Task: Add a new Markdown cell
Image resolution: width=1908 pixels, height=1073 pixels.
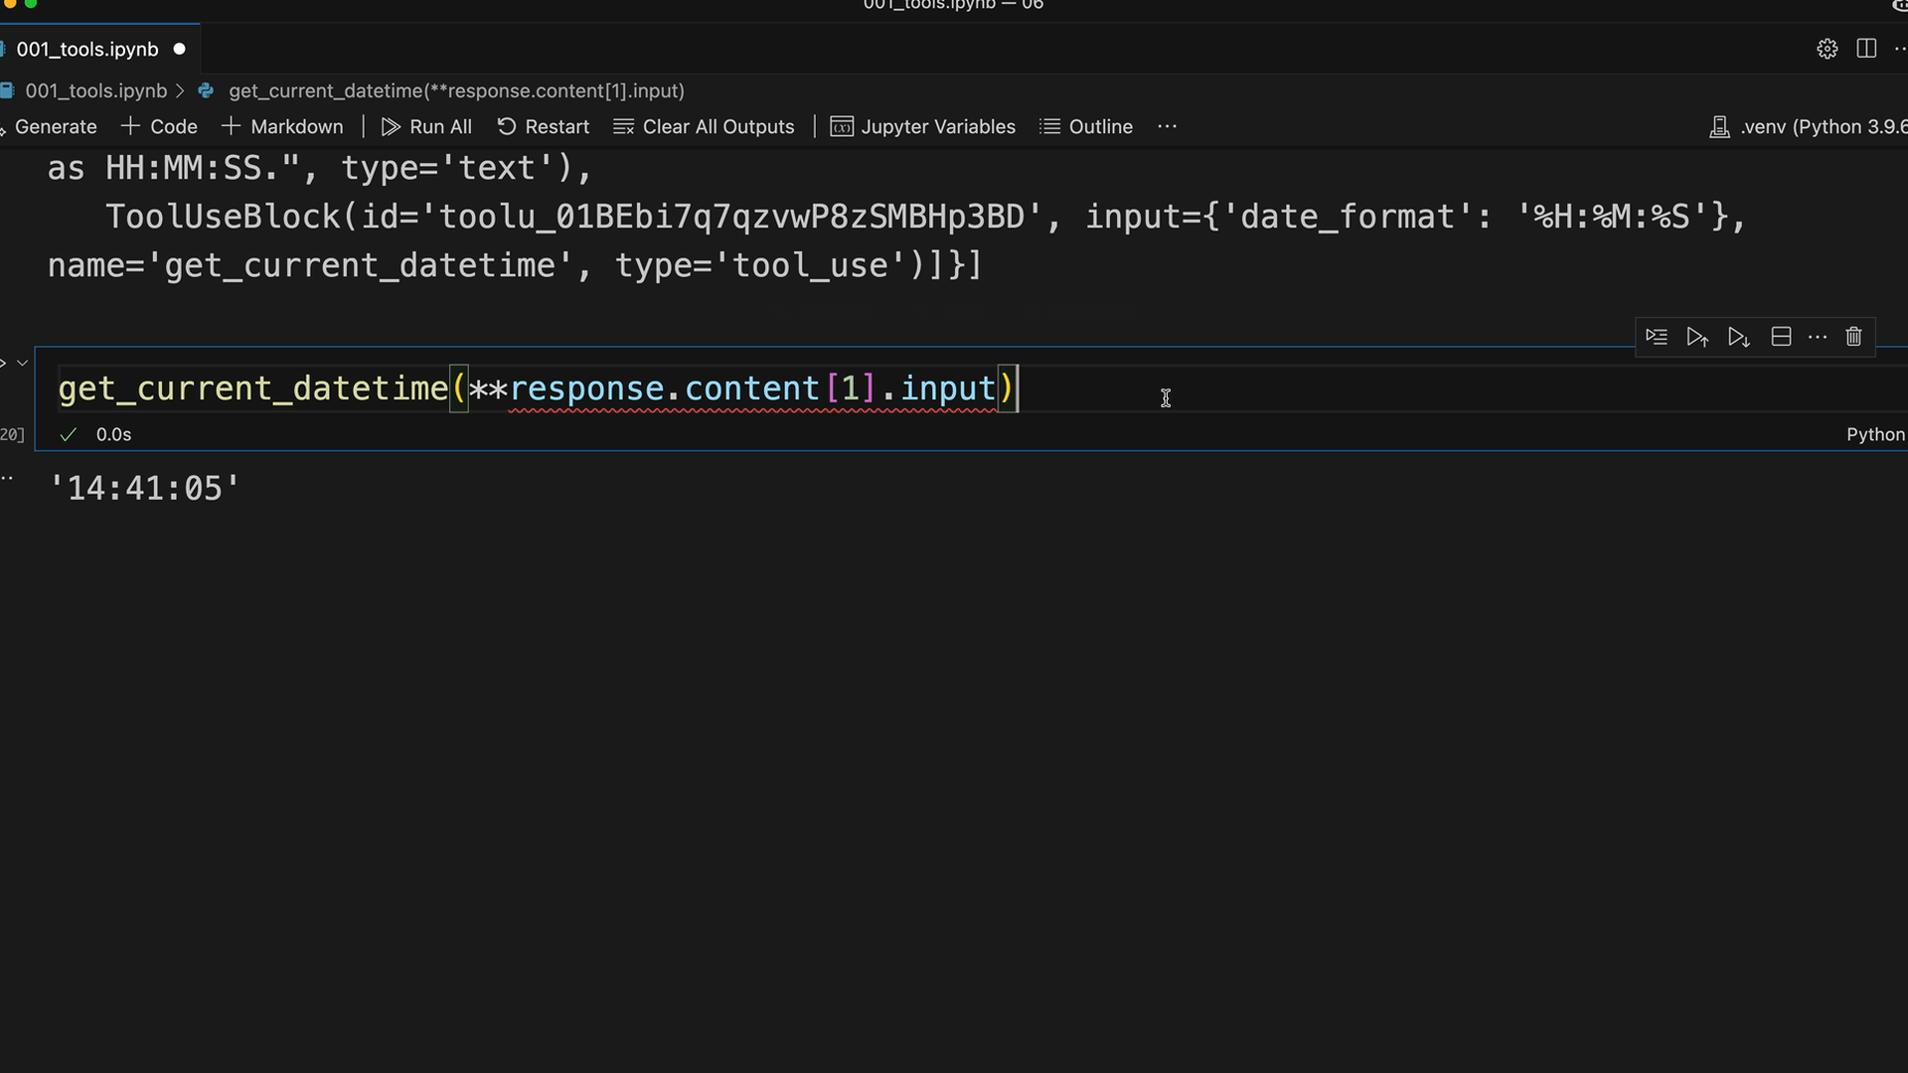Action: (x=282, y=126)
